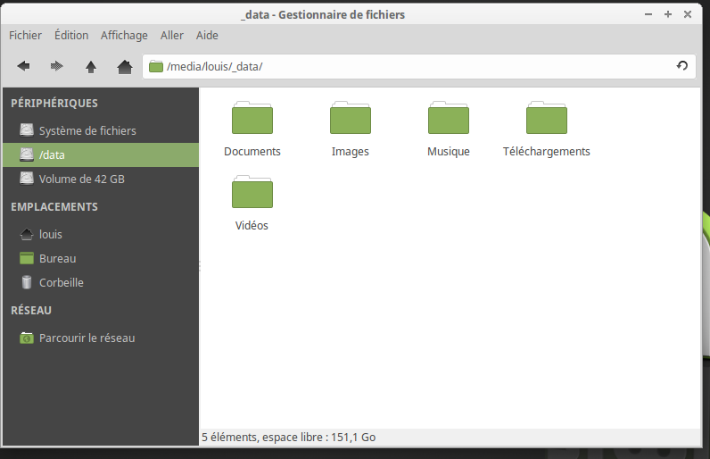Select the Musique folder label
The height and width of the screenshot is (459, 710).
coord(449,151)
